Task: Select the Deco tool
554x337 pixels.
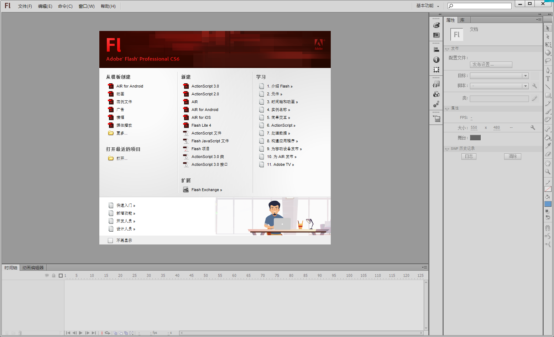Action: 548,120
